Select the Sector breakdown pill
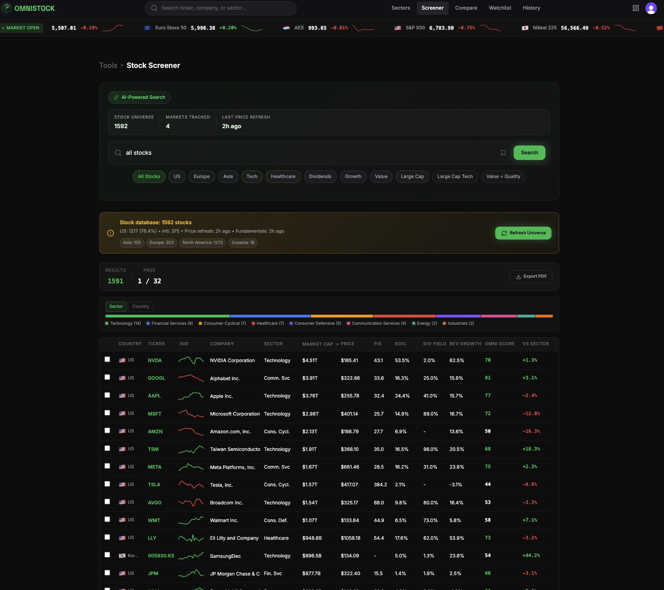 116,306
